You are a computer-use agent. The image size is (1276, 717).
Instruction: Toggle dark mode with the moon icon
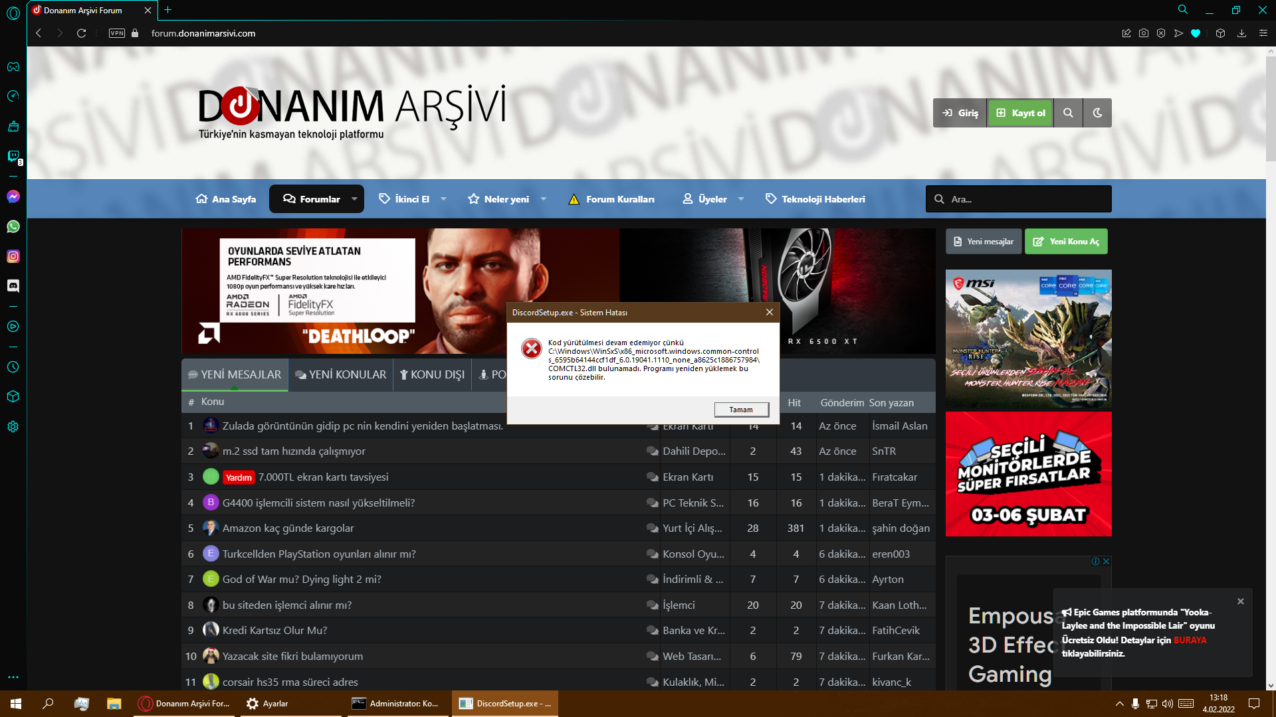point(1097,113)
